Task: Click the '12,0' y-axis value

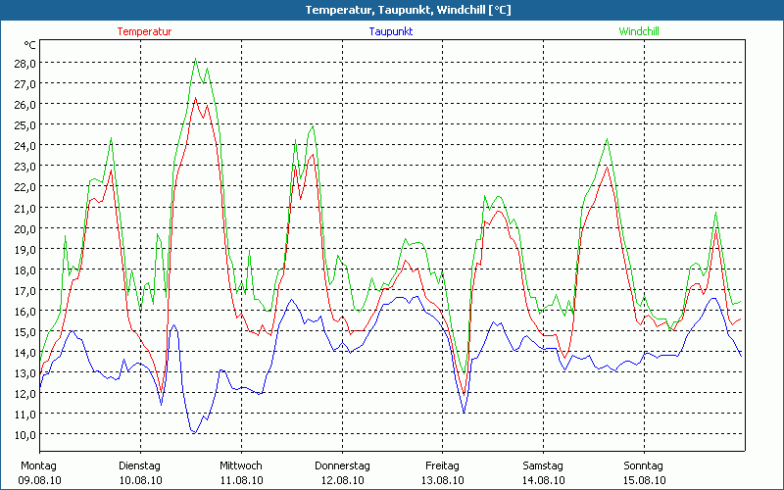Action: [x=25, y=394]
